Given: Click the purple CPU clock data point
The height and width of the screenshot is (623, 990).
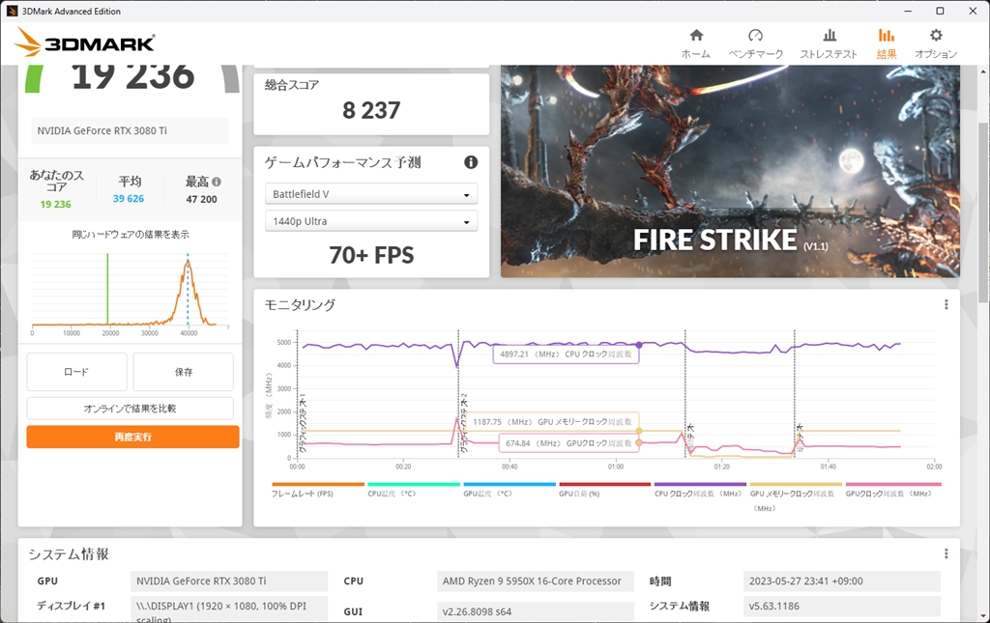Looking at the screenshot, I should tap(639, 345).
